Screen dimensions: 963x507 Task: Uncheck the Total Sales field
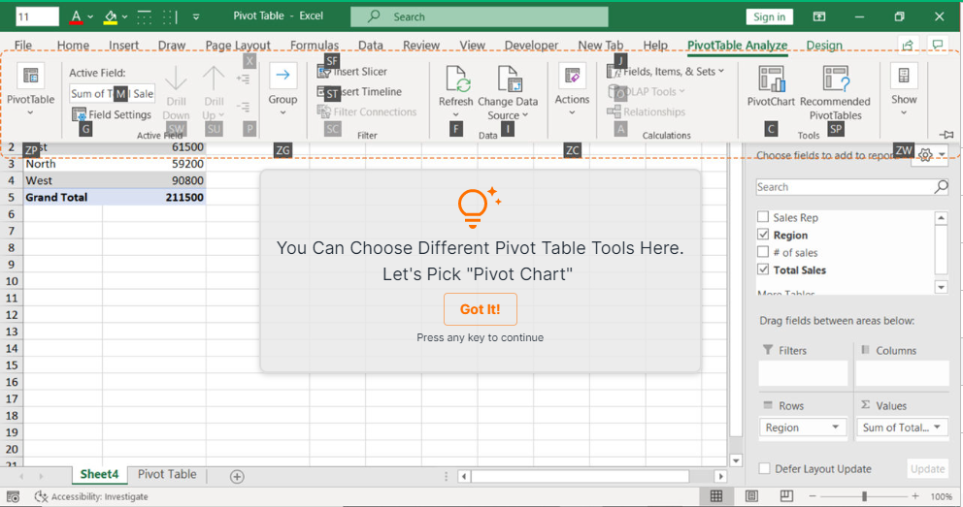pyautogui.click(x=763, y=269)
